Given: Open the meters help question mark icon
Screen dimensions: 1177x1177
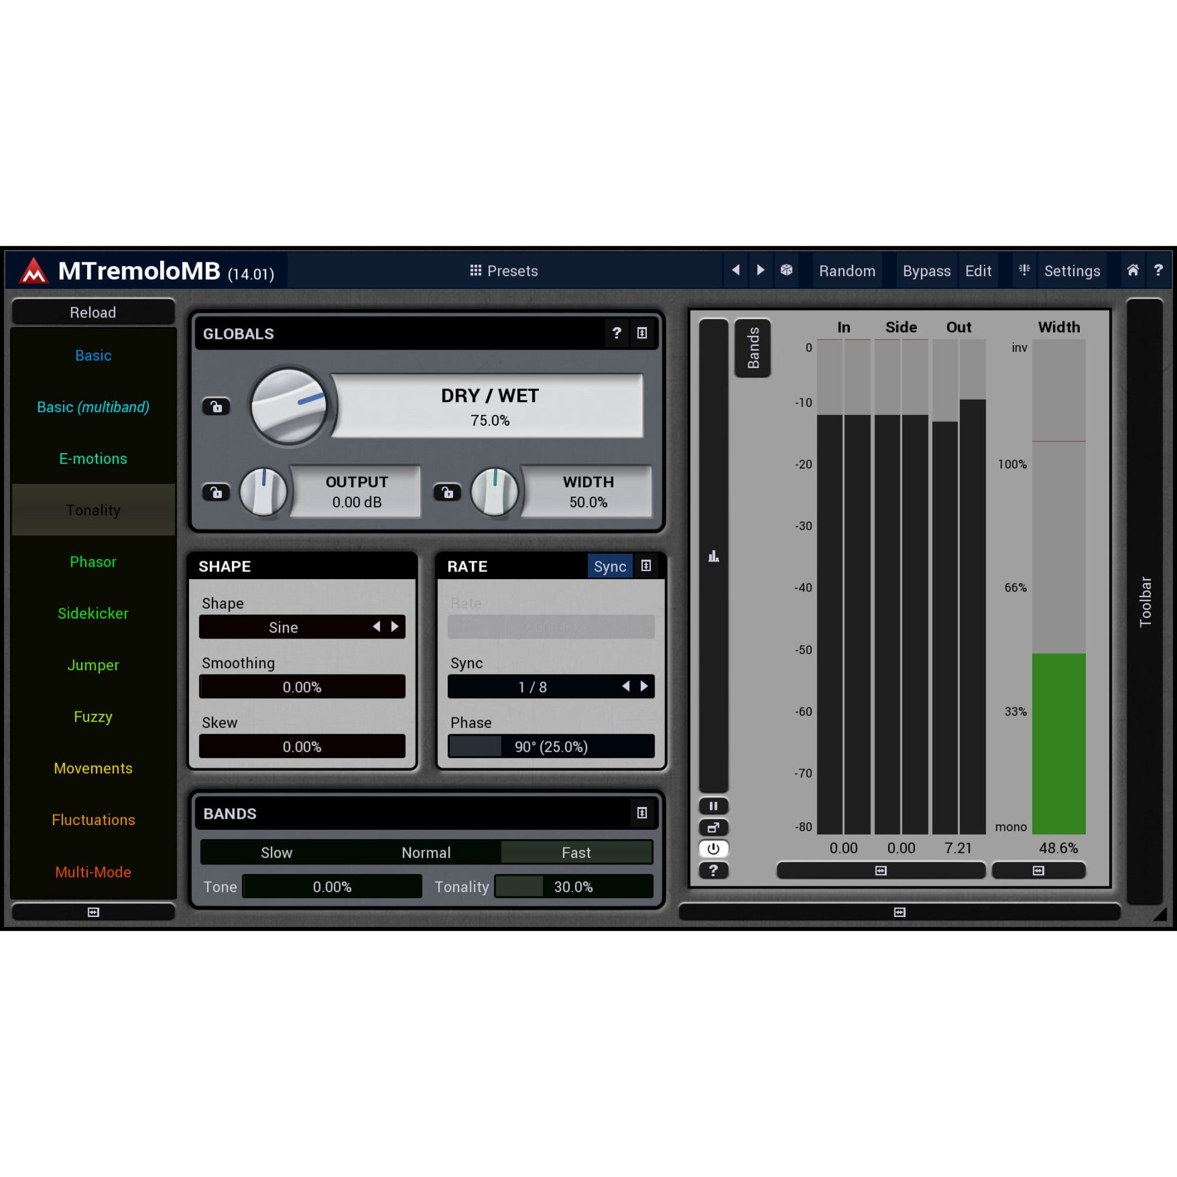Looking at the screenshot, I should tap(713, 870).
